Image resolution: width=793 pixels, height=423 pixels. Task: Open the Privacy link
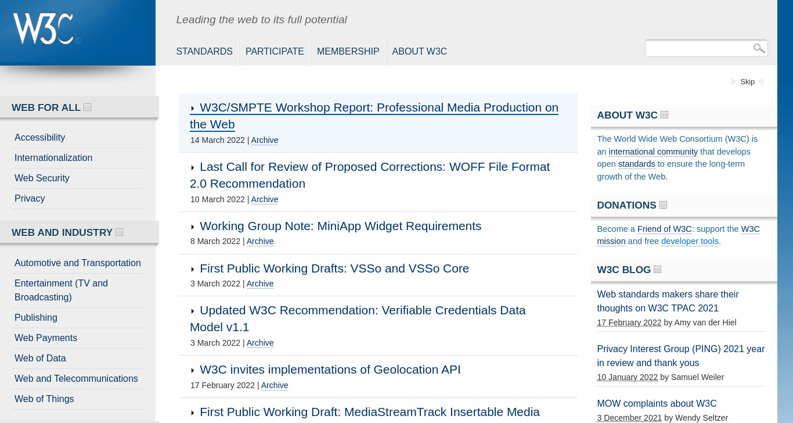coord(30,198)
